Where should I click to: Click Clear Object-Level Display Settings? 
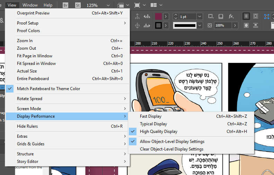coord(171,149)
